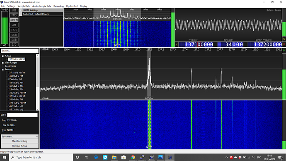The width and height of the screenshot is (286, 161).
Task: Select AM demodulator mode
Action: 14,25
